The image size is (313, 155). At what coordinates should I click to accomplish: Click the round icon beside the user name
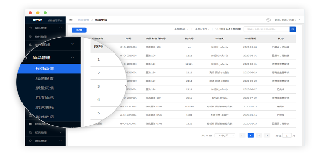pyautogui.click(x=268, y=20)
